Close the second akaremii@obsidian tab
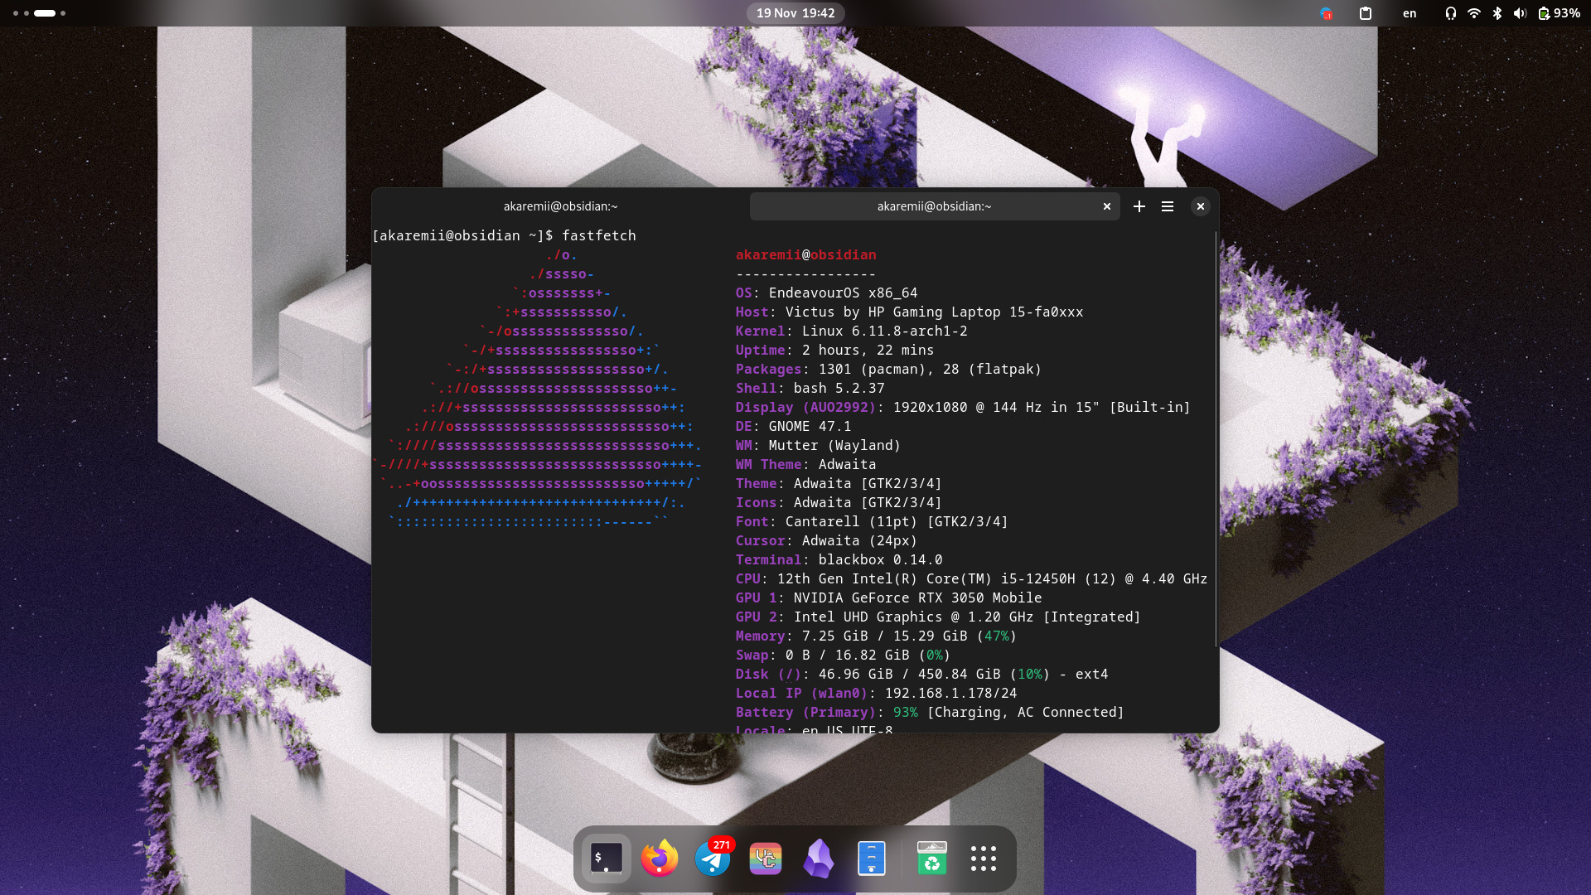The width and height of the screenshot is (1591, 895). [1107, 206]
